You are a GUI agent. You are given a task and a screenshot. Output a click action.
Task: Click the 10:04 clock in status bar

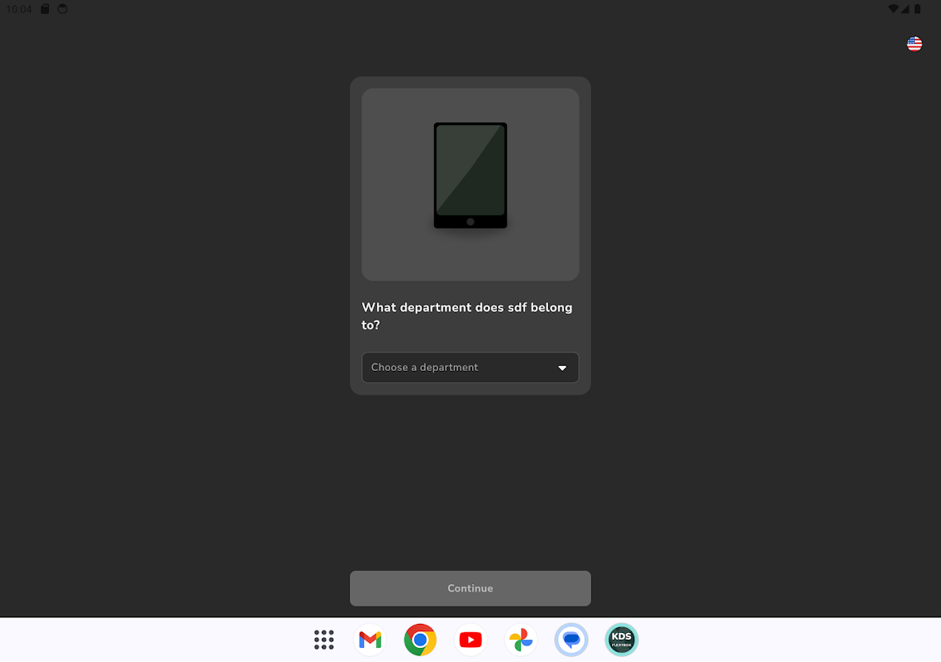pyautogui.click(x=18, y=10)
